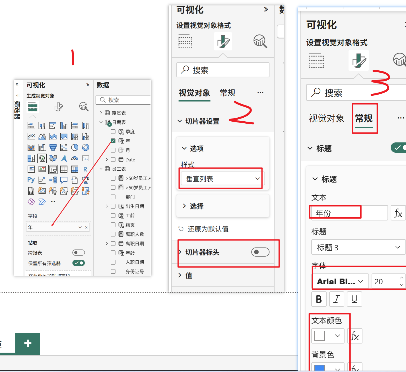Switch to the 视觉对象 tab
The image size is (406, 372).
195,93
